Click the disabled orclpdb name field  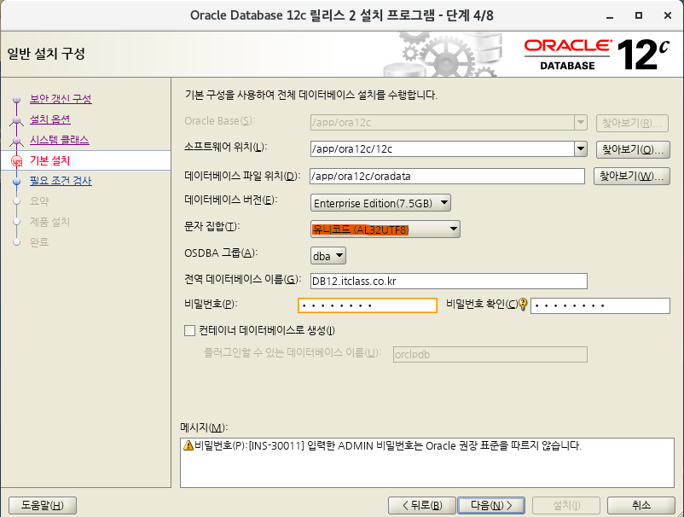(x=490, y=354)
